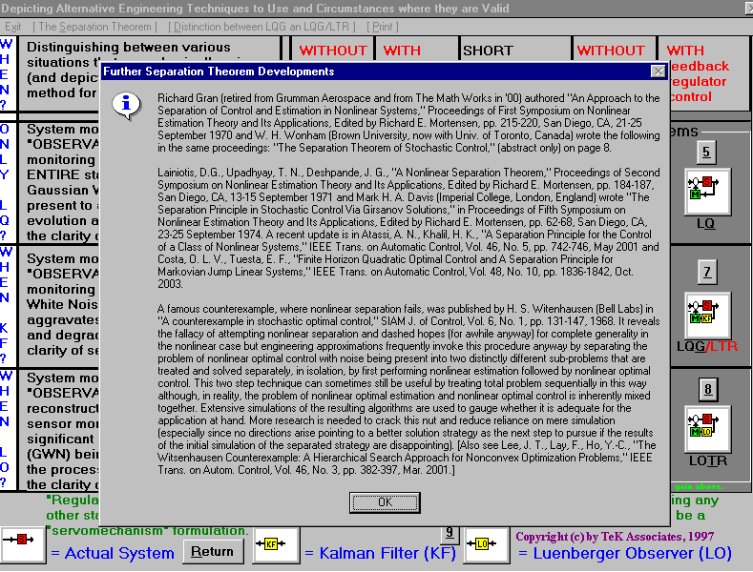Open The Separation Theorem menu item
Screen dimensions: 753x572
94,27
